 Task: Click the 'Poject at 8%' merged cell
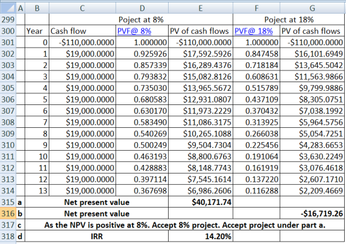pos(141,20)
